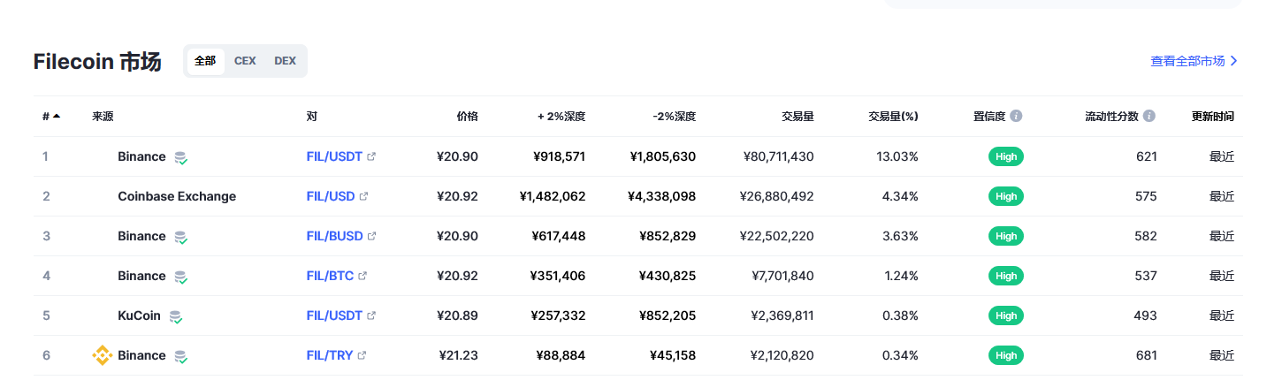Image resolution: width=1282 pixels, height=380 pixels.
Task: Switch to the CEX market filter
Action: pos(245,61)
